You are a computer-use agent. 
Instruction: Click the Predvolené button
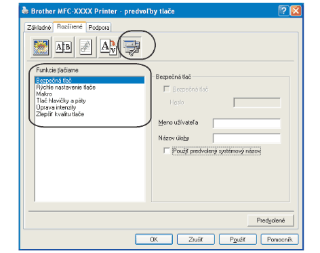pos(271,220)
